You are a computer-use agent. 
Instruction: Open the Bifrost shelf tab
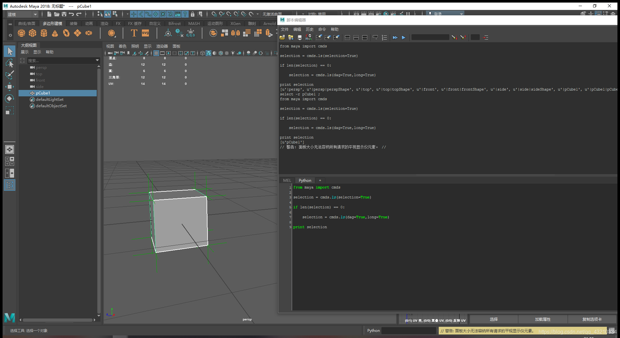(x=174, y=23)
